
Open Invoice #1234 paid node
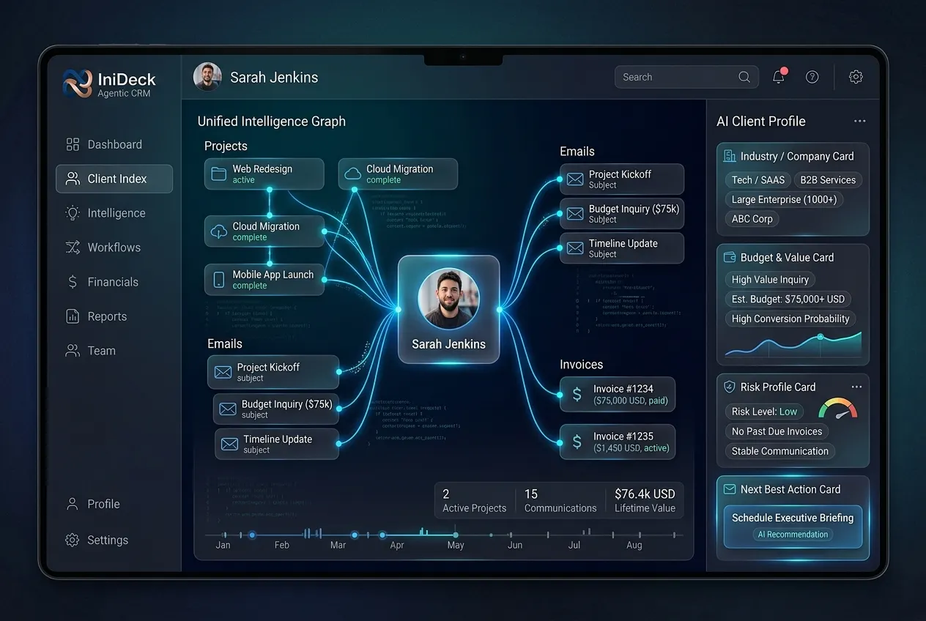click(x=618, y=395)
